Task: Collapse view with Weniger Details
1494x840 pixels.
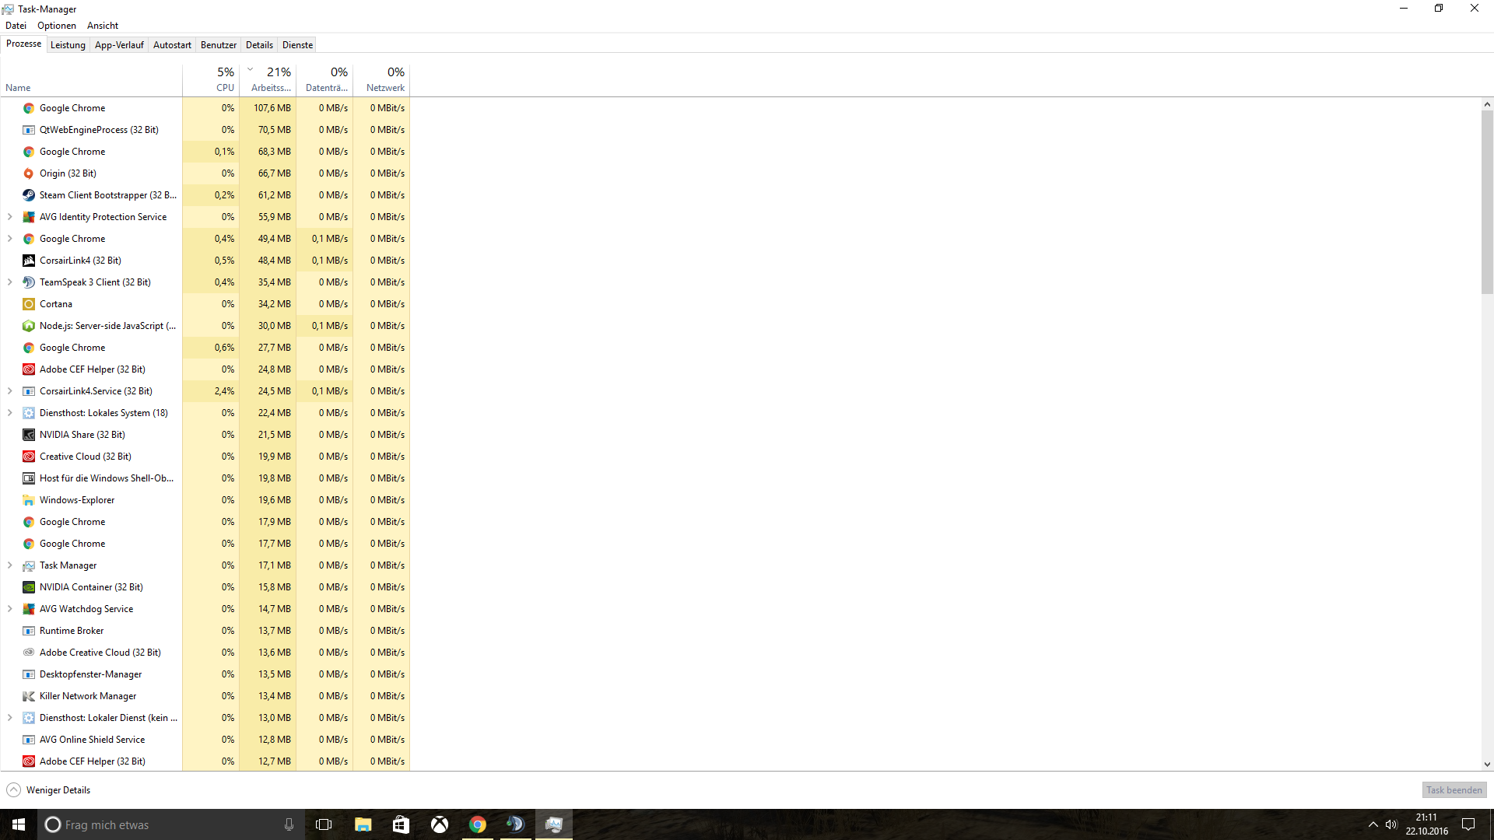Action: tap(48, 790)
